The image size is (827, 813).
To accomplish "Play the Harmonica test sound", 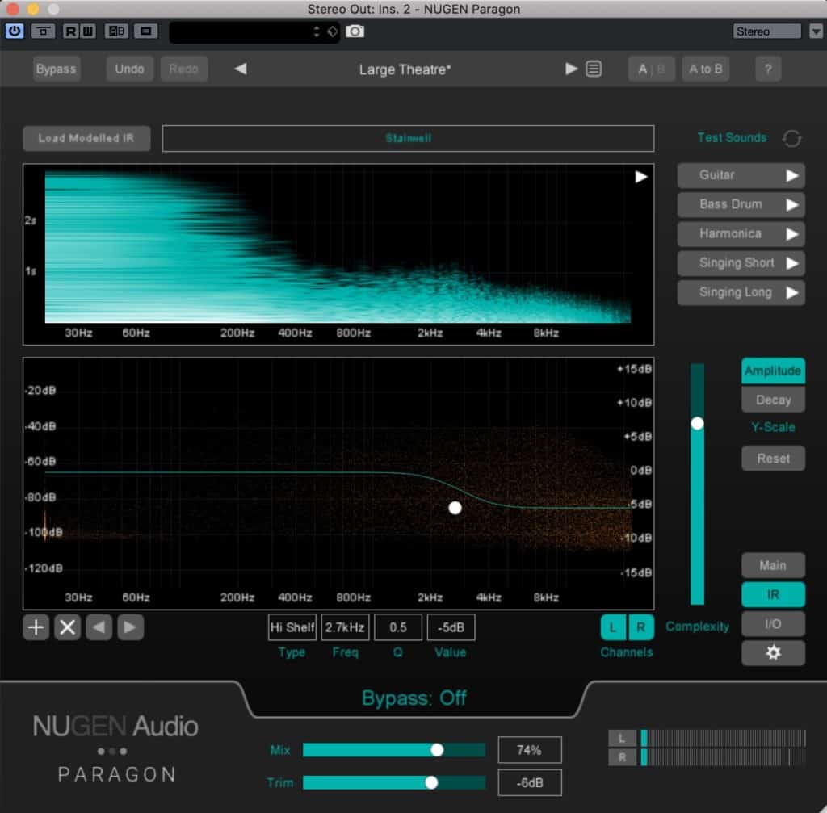I will click(741, 233).
